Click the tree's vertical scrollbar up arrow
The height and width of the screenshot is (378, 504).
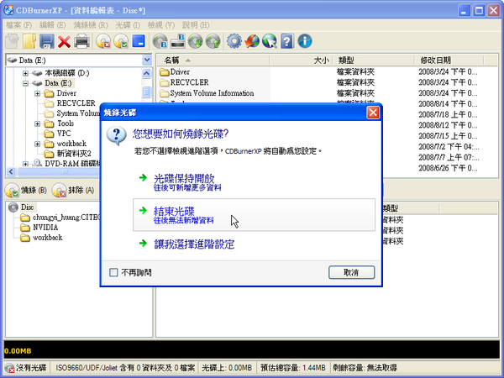point(146,74)
